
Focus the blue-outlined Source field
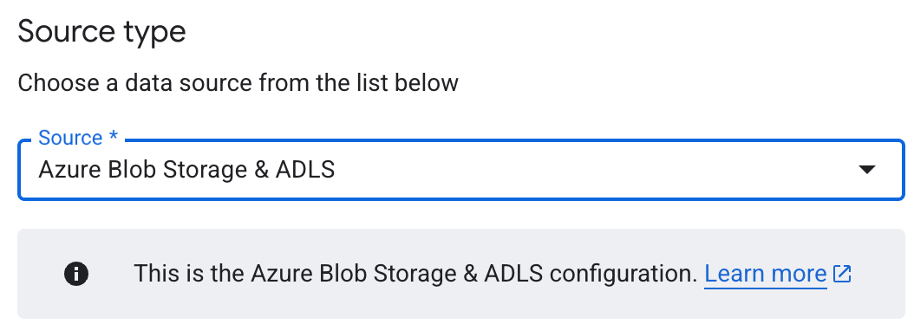[461, 170]
